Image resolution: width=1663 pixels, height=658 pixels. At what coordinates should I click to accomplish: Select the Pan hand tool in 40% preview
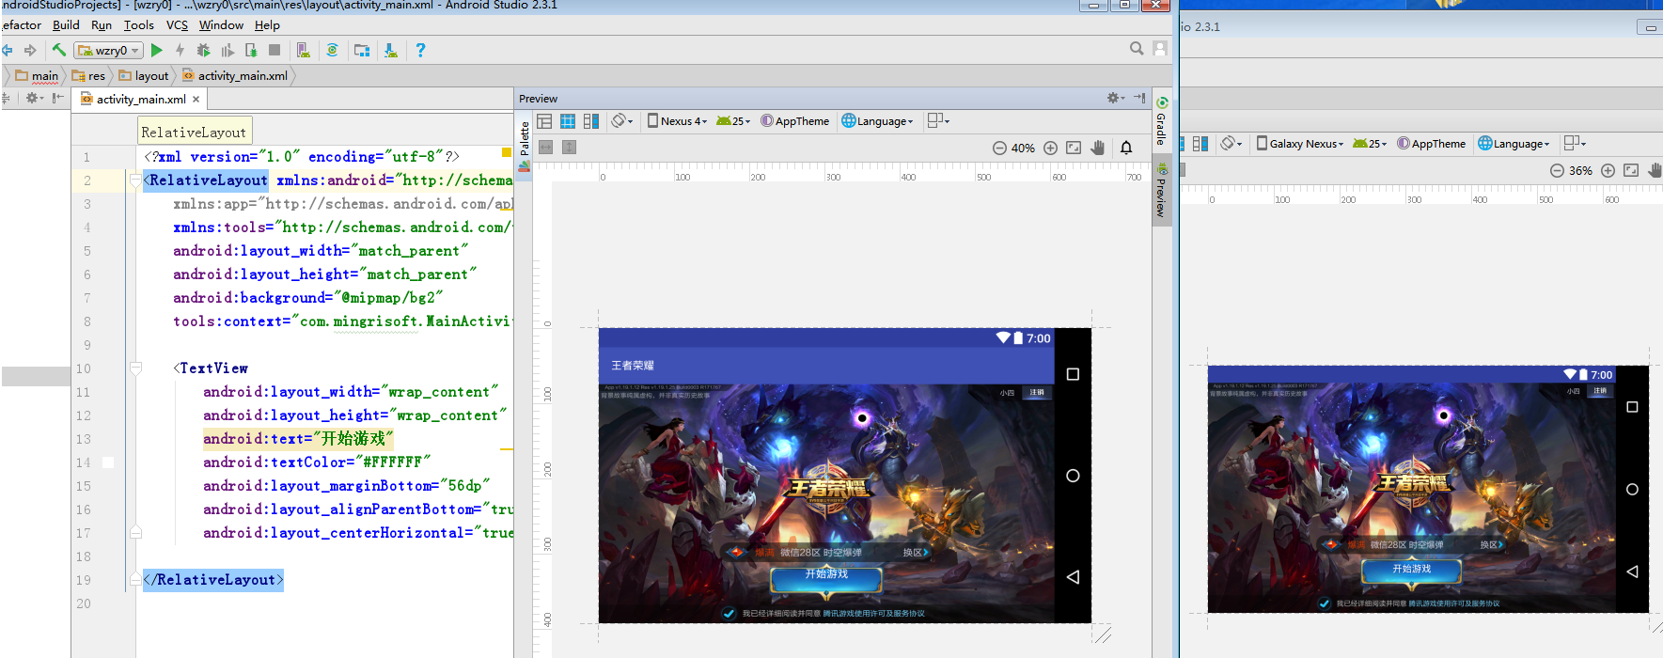(1097, 148)
